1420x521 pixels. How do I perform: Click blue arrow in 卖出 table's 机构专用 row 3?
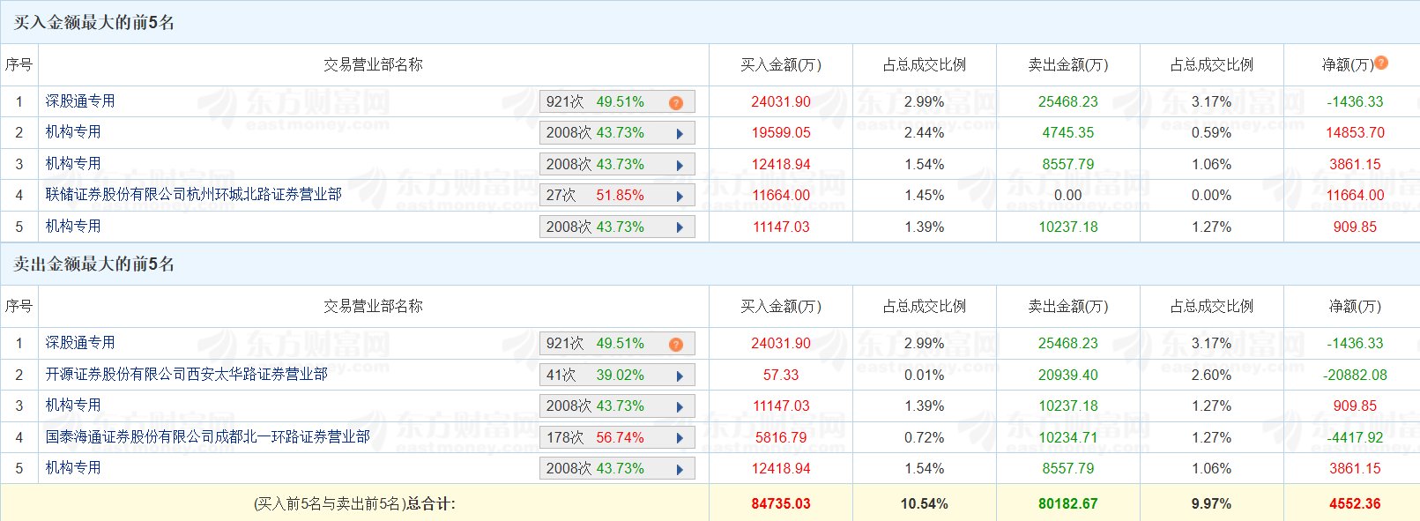click(x=680, y=406)
